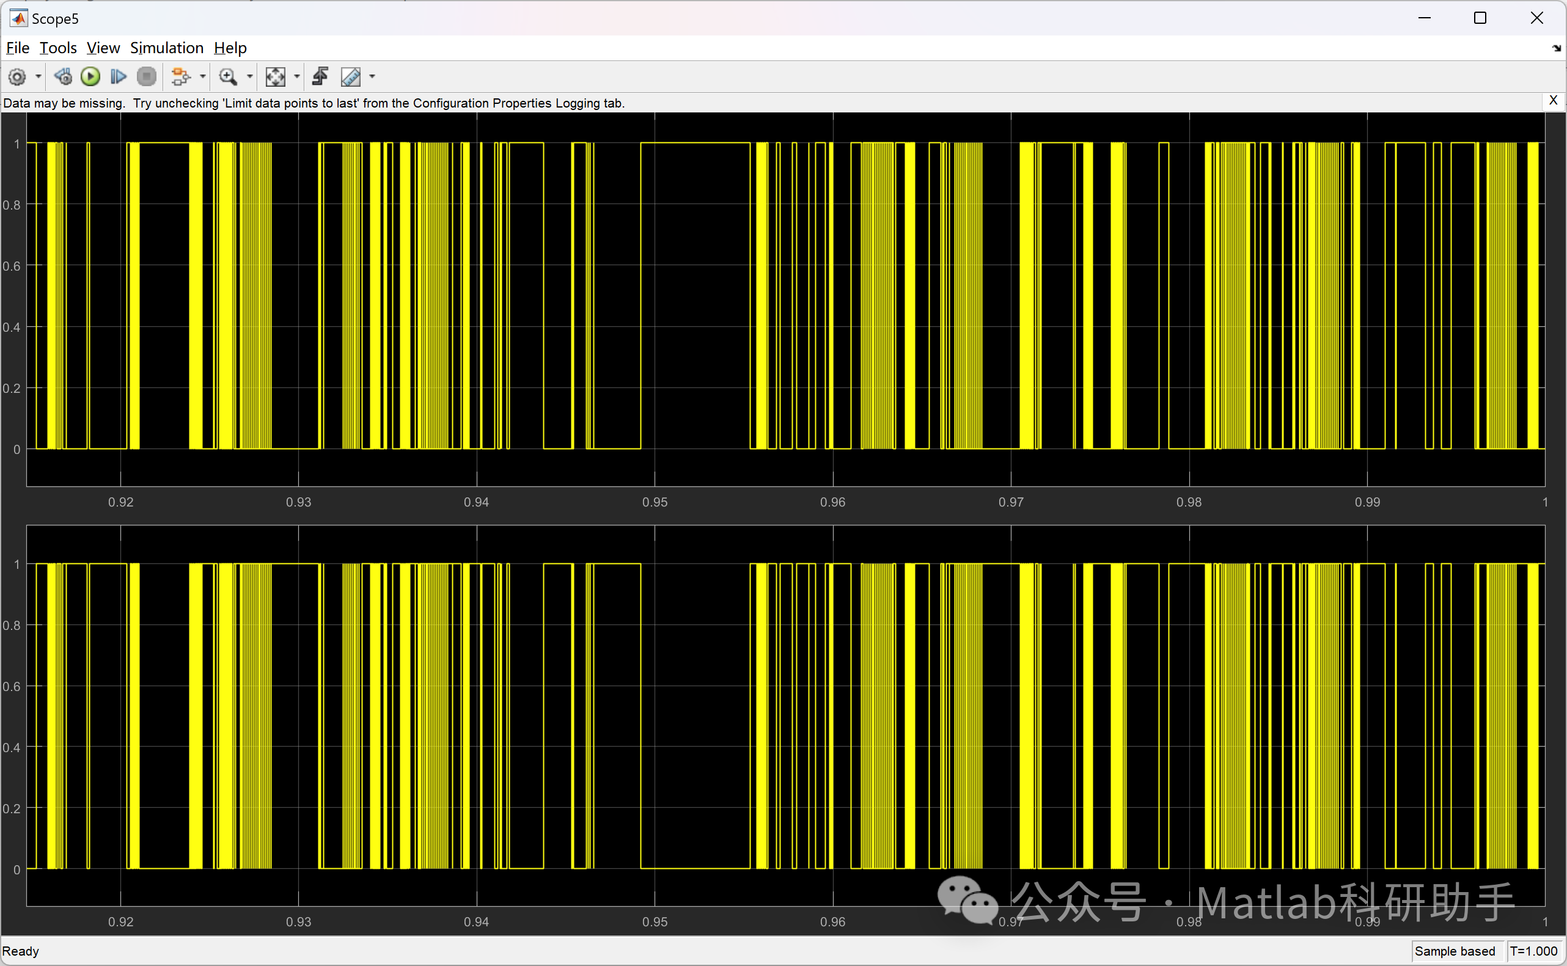Open the Triggers tool icon
Screen dimensions: 1567x966
pos(320,76)
